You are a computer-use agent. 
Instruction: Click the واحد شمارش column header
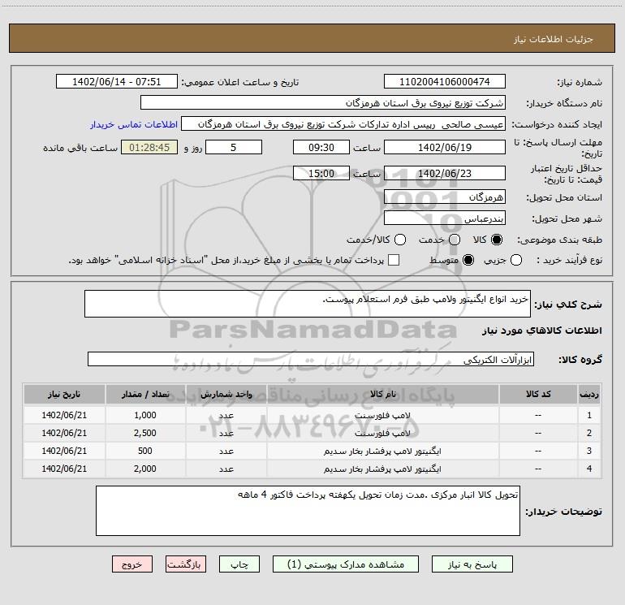coord(226,394)
